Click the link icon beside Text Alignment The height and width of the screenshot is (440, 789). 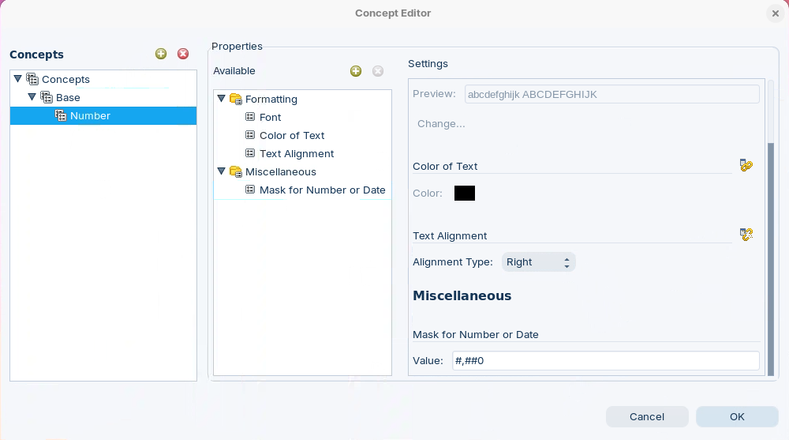click(x=746, y=235)
